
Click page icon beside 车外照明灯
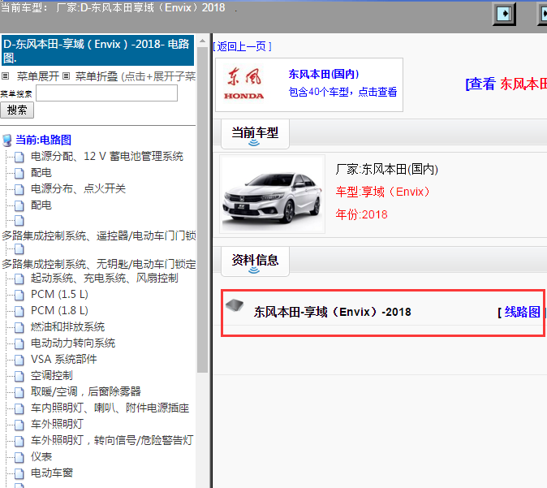coord(19,425)
